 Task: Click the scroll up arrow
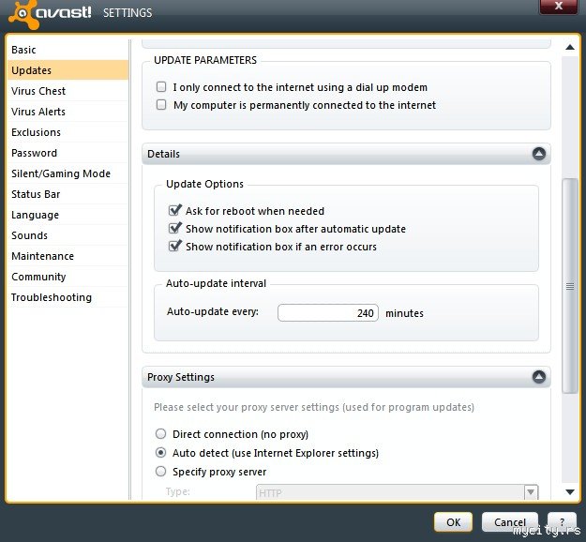point(569,46)
